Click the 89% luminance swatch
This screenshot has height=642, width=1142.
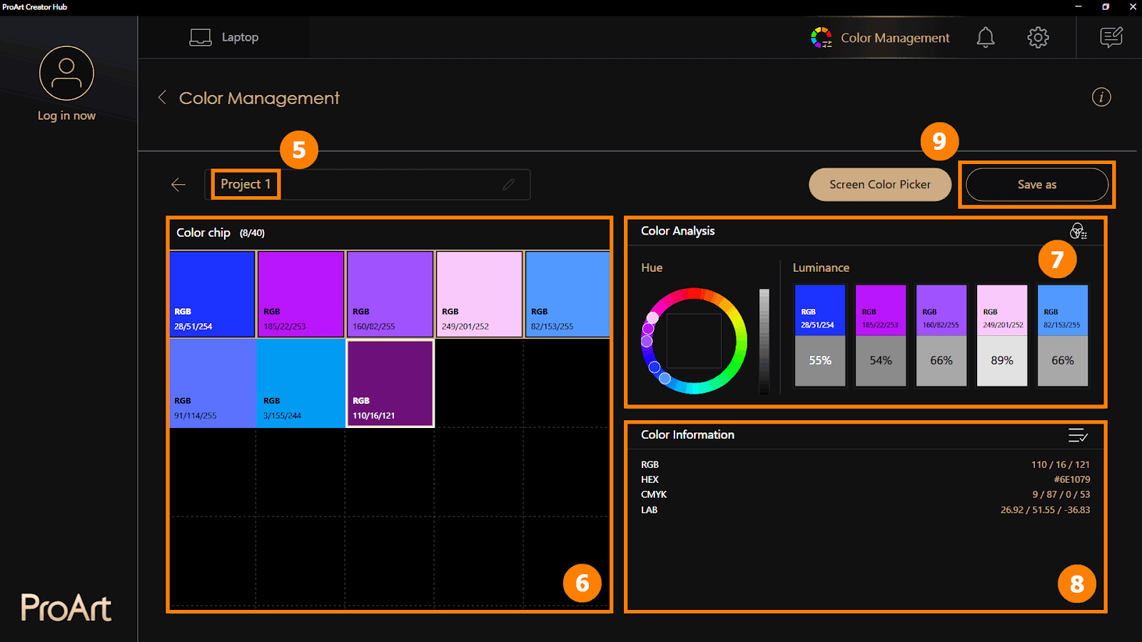(x=1002, y=360)
